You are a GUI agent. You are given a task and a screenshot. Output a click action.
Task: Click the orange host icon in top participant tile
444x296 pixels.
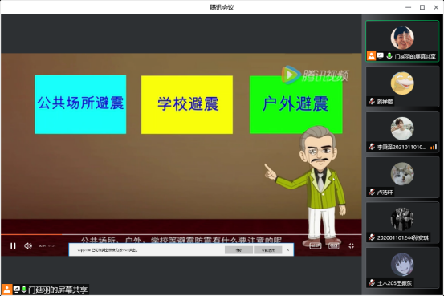click(371, 55)
